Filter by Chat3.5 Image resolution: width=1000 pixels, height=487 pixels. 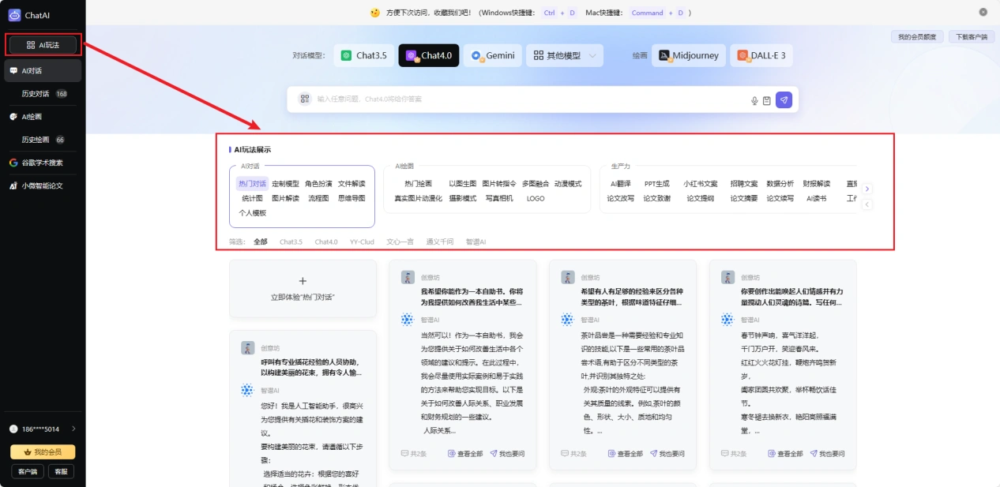pos(291,242)
